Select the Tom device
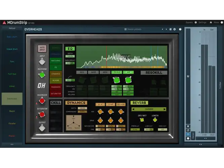This screenshot has height=168, width=224. pos(12,61)
